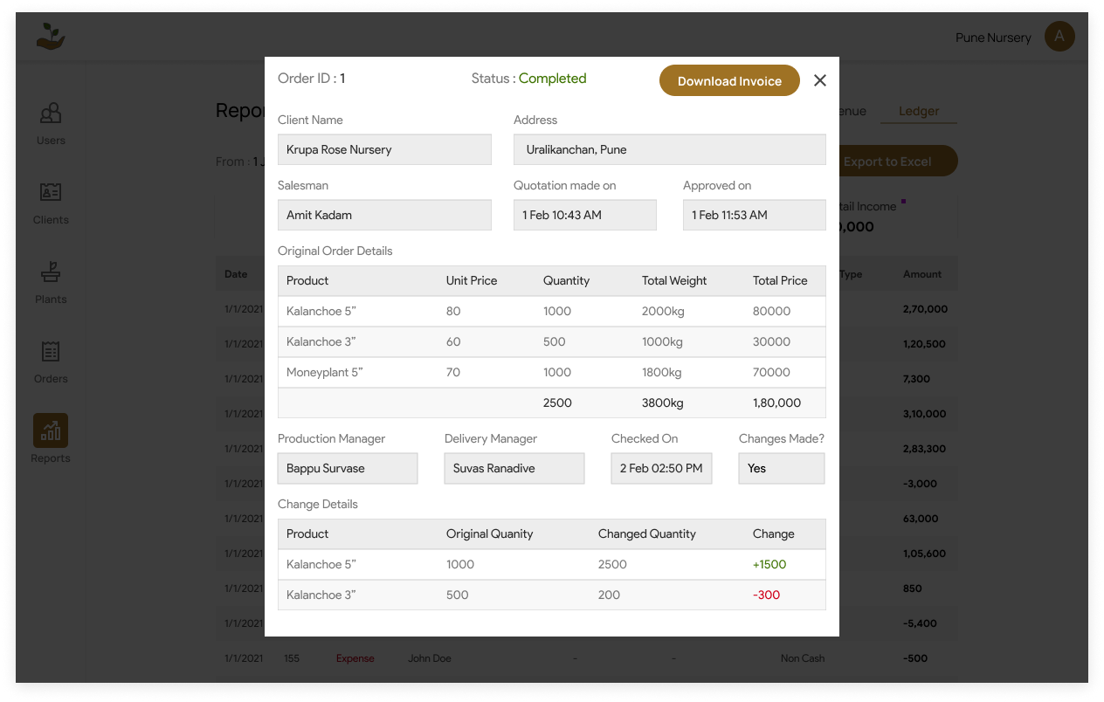Open the user avatar A
Viewport: 1104px width, 702px height.
(x=1059, y=36)
